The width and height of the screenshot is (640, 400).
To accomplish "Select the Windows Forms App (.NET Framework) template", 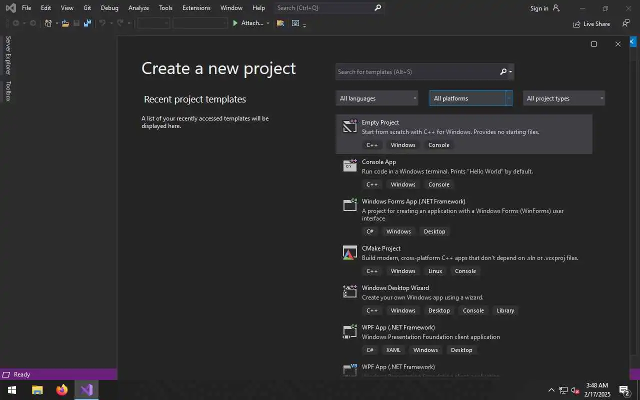I will [464, 216].
